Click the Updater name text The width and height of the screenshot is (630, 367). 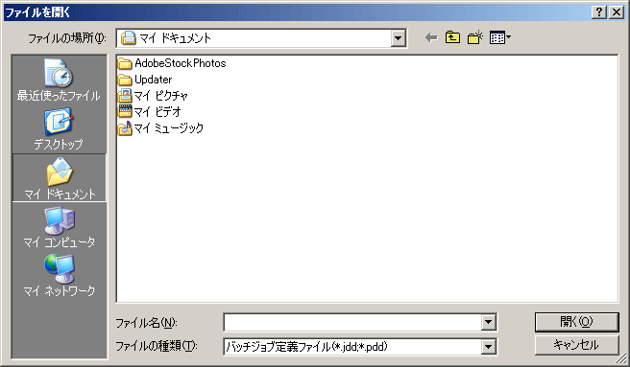[x=153, y=80]
